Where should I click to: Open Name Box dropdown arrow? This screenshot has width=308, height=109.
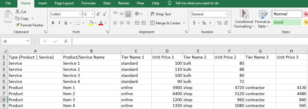click(28, 41)
